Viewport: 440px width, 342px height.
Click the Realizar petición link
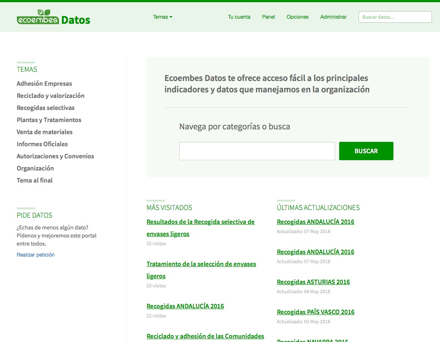36,255
